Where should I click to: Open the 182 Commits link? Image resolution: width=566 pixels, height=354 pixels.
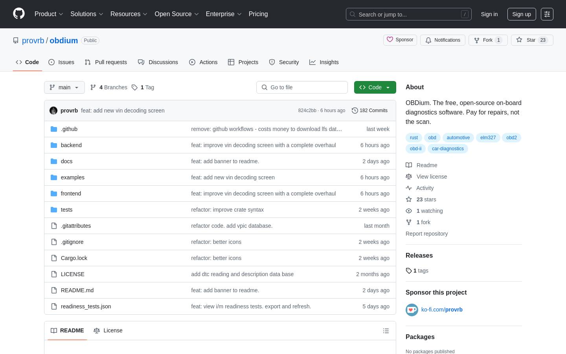click(x=369, y=111)
